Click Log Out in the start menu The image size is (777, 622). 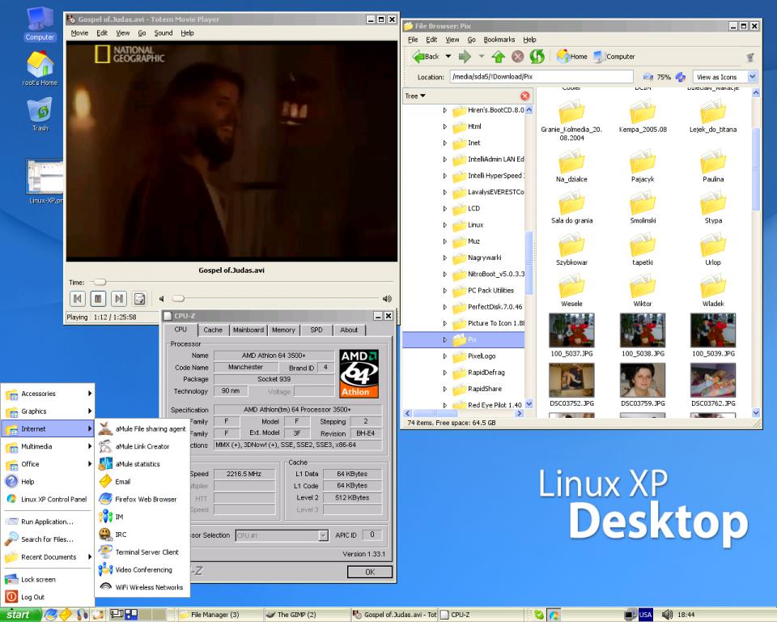pyautogui.click(x=32, y=597)
